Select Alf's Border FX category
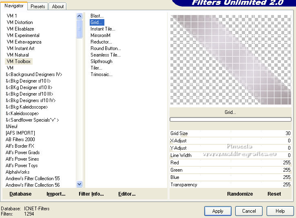The image size is (296, 218). point(20,146)
